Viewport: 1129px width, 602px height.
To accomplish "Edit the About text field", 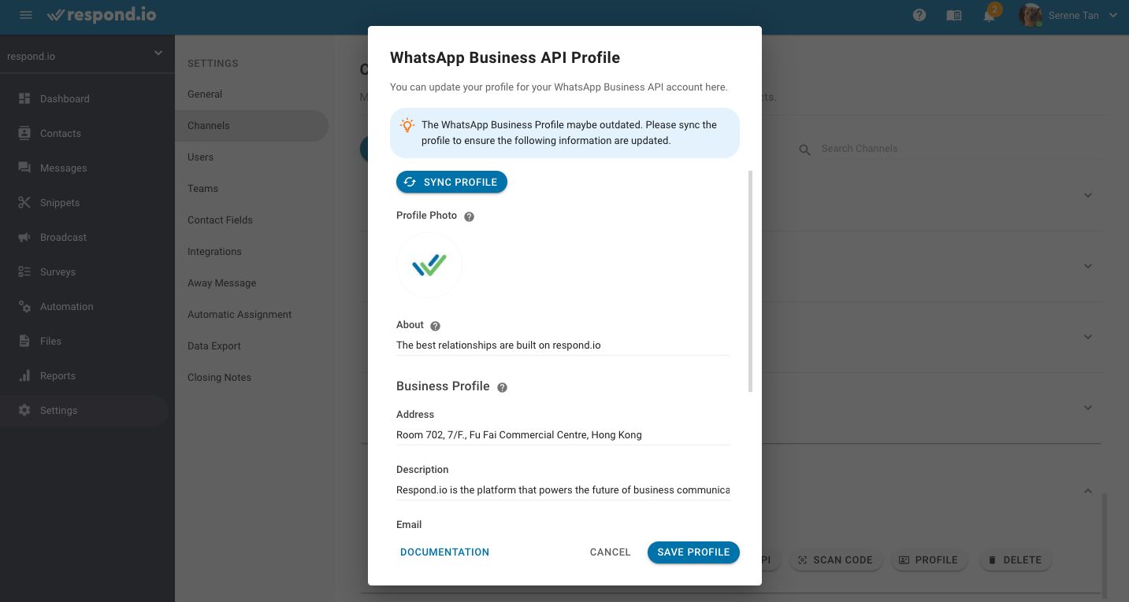I will (563, 345).
